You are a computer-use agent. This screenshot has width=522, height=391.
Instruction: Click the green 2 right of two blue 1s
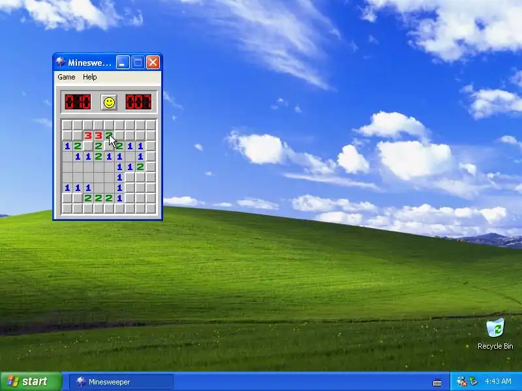coord(140,167)
